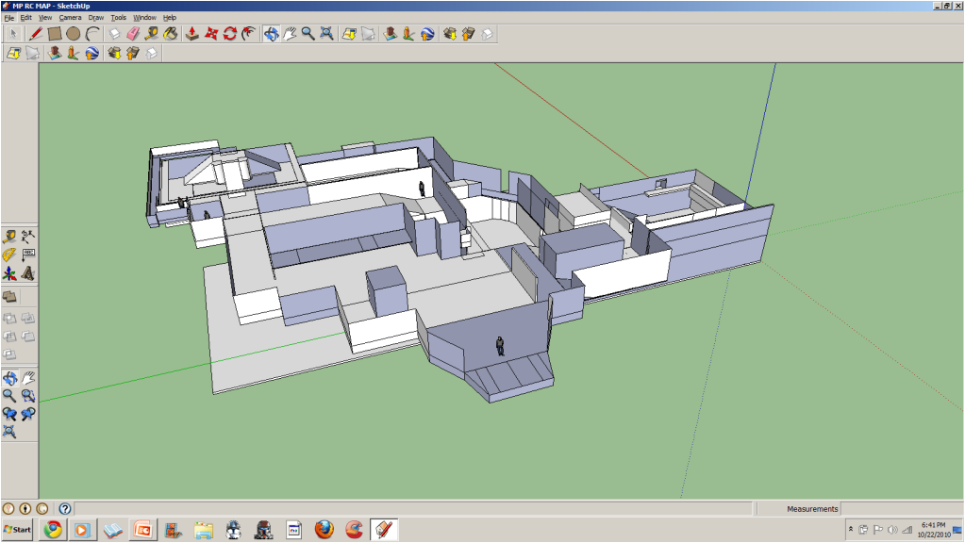
Task: Open Firefox from the taskbar
Action: tap(324, 530)
